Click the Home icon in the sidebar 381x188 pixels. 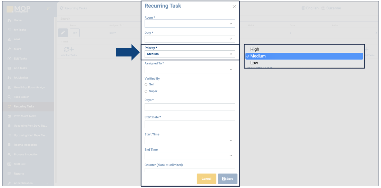[9, 20]
